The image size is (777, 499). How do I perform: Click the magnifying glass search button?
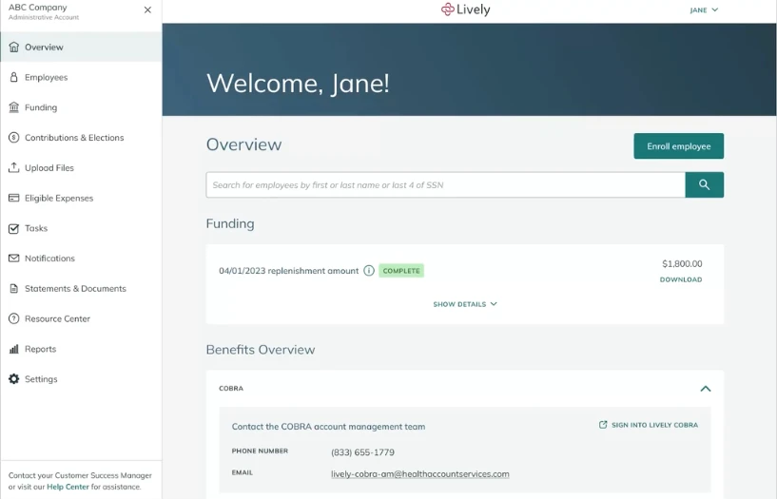(x=704, y=184)
